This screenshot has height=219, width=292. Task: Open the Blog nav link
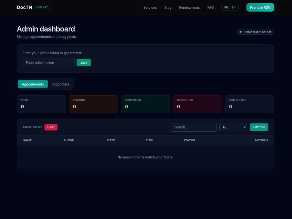[168, 8]
